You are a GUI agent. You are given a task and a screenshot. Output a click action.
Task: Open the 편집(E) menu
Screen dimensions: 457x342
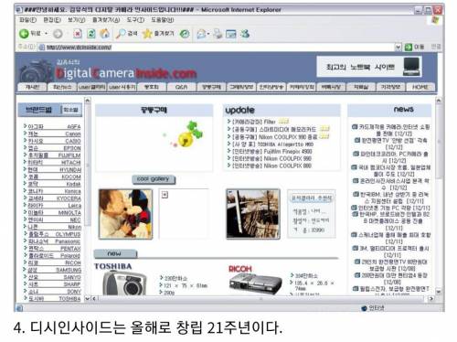point(52,20)
